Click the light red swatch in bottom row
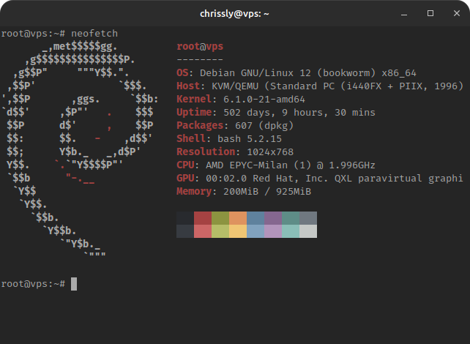The width and height of the screenshot is (470, 344). pyautogui.click(x=203, y=231)
